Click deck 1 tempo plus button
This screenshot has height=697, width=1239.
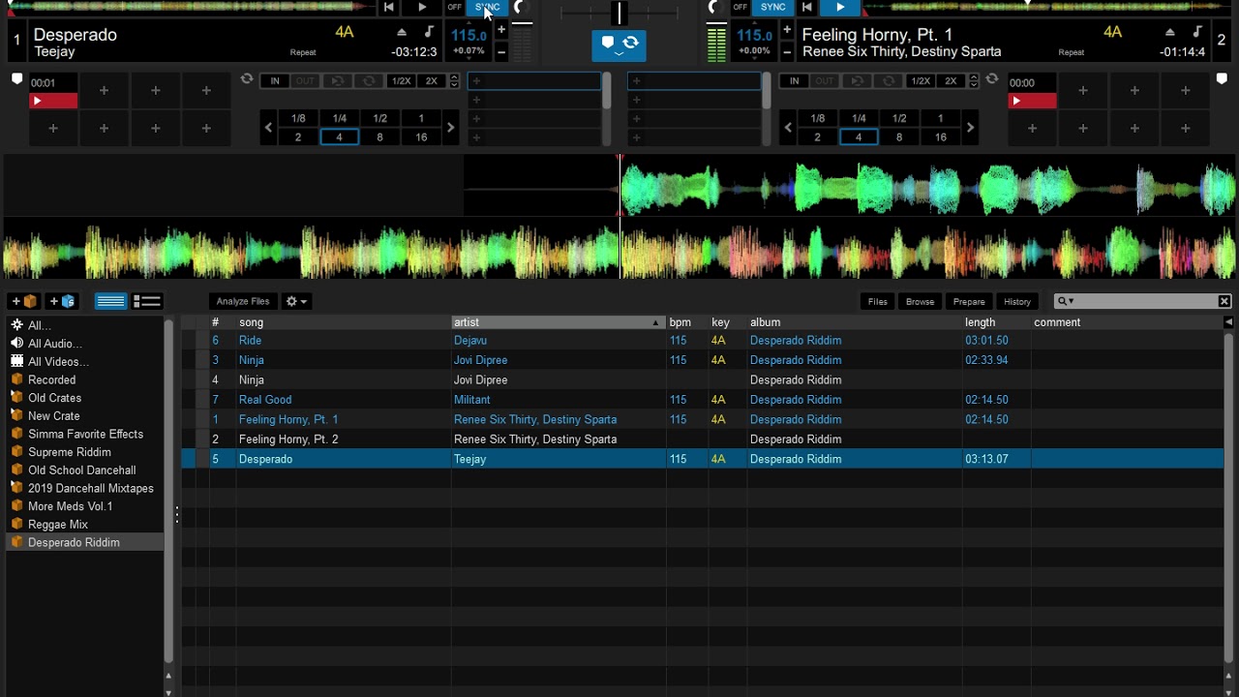pos(501,30)
